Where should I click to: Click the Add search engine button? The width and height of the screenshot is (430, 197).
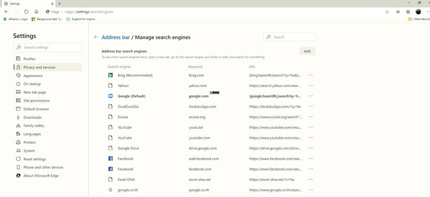307,51
